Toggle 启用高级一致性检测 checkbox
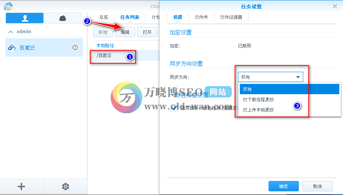The width and height of the screenshot is (343, 195). coord(174,108)
